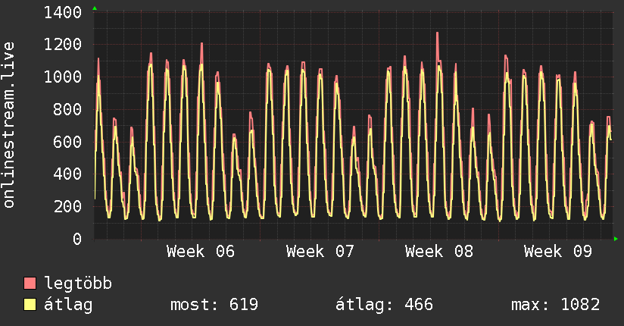This screenshot has height=326, width=624.
Task: Select the 'most: 619' value
Action: point(214,305)
